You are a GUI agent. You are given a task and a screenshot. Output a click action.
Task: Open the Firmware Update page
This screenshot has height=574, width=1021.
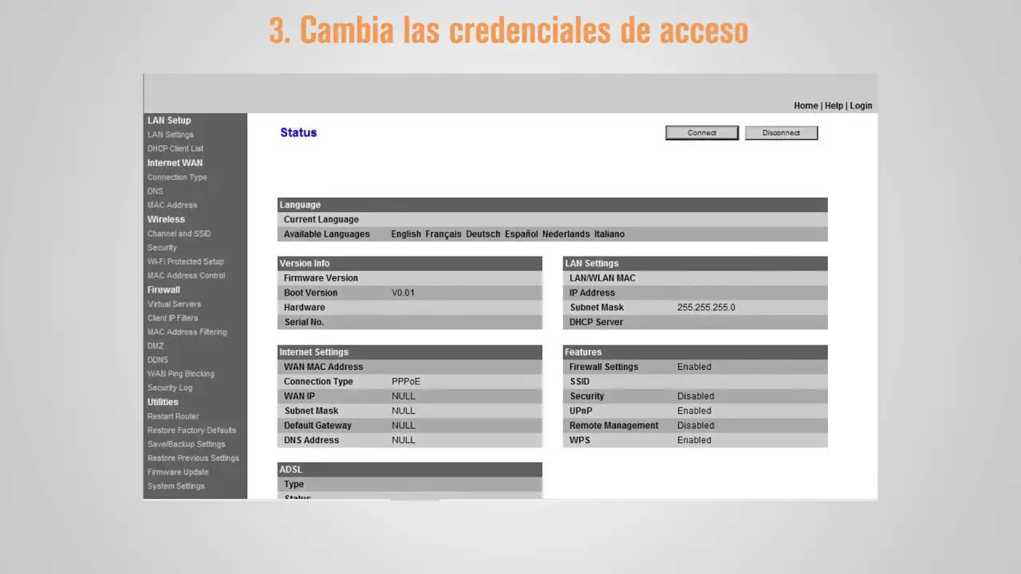pos(178,472)
